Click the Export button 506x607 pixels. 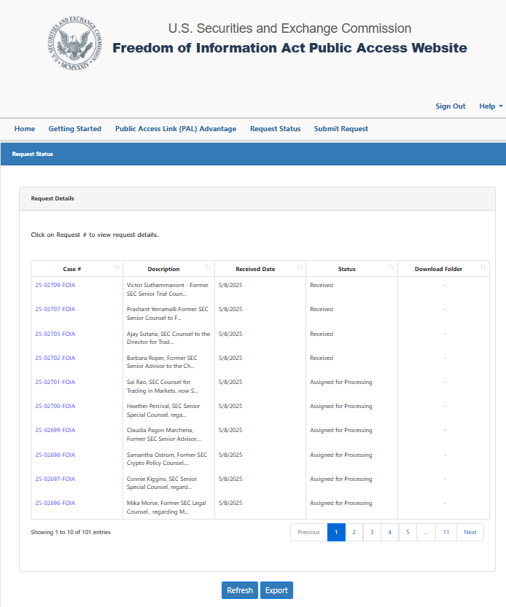click(276, 590)
